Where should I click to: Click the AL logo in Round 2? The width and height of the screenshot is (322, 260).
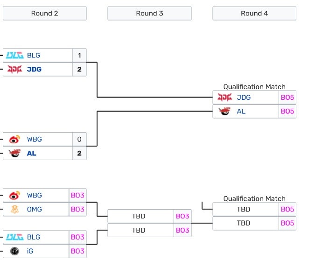(14, 153)
